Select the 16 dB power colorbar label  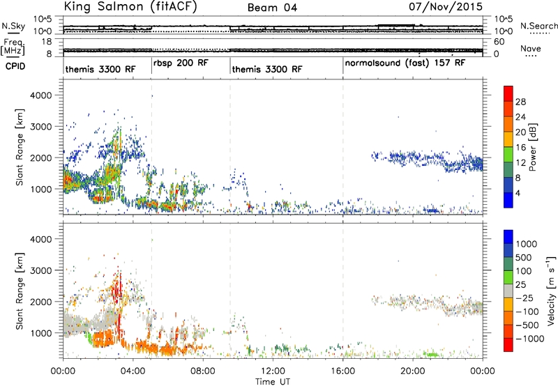[520, 148]
